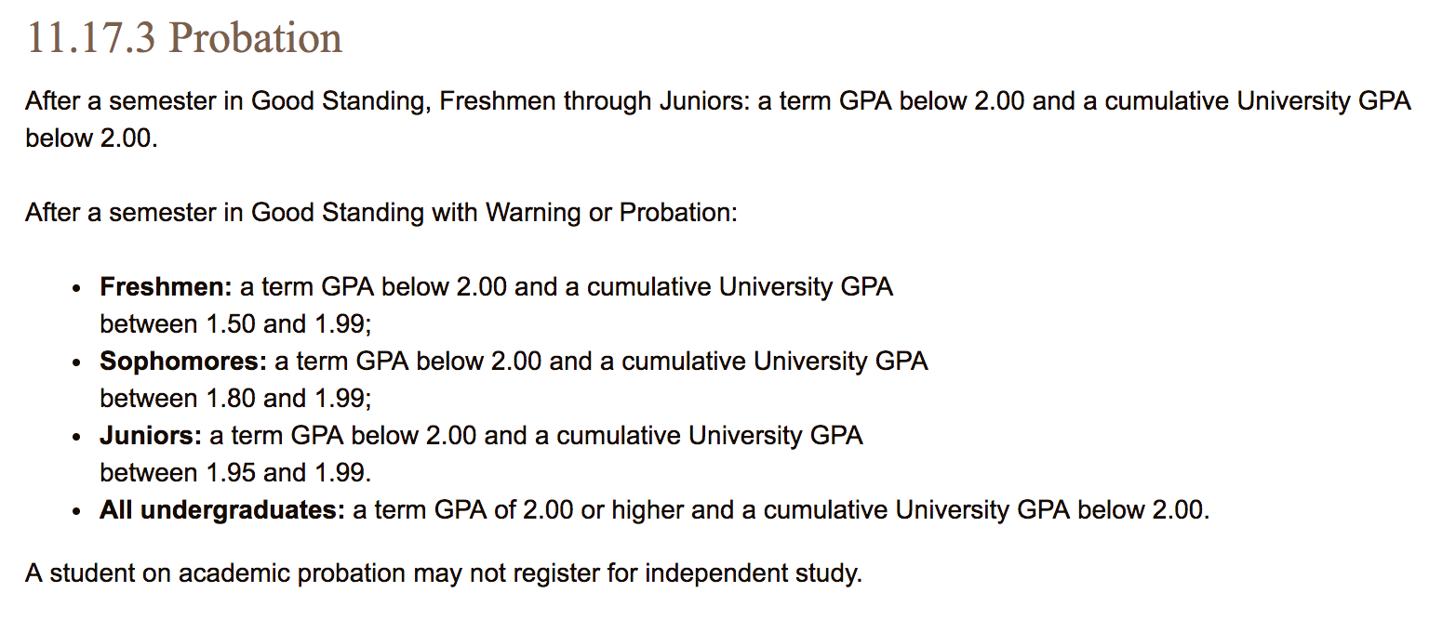Click the section number "11.17.3" in the heading
1429x619 pixels.
coord(91,38)
